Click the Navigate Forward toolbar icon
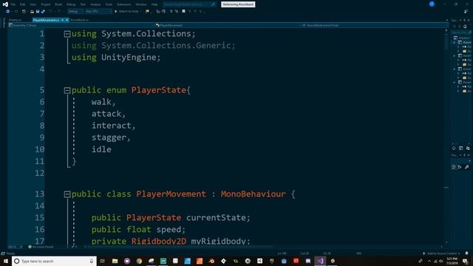The width and height of the screenshot is (473, 266). point(16,12)
